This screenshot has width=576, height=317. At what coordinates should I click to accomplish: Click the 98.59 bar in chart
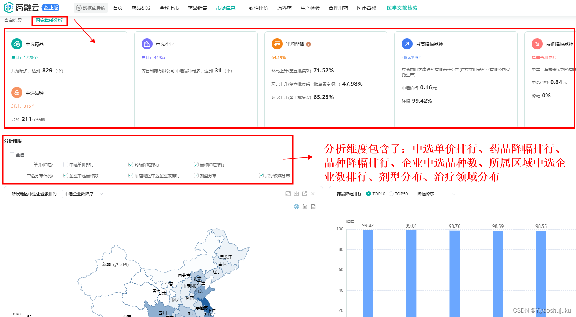point(498,274)
